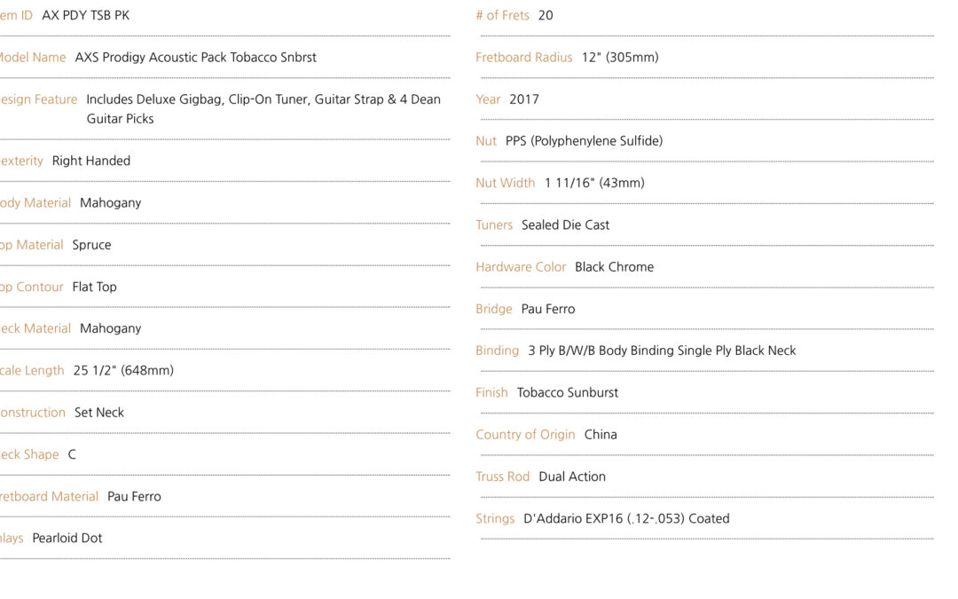Click the Fretboard Radius label
Viewport: 958px width, 599px height.
523,58
